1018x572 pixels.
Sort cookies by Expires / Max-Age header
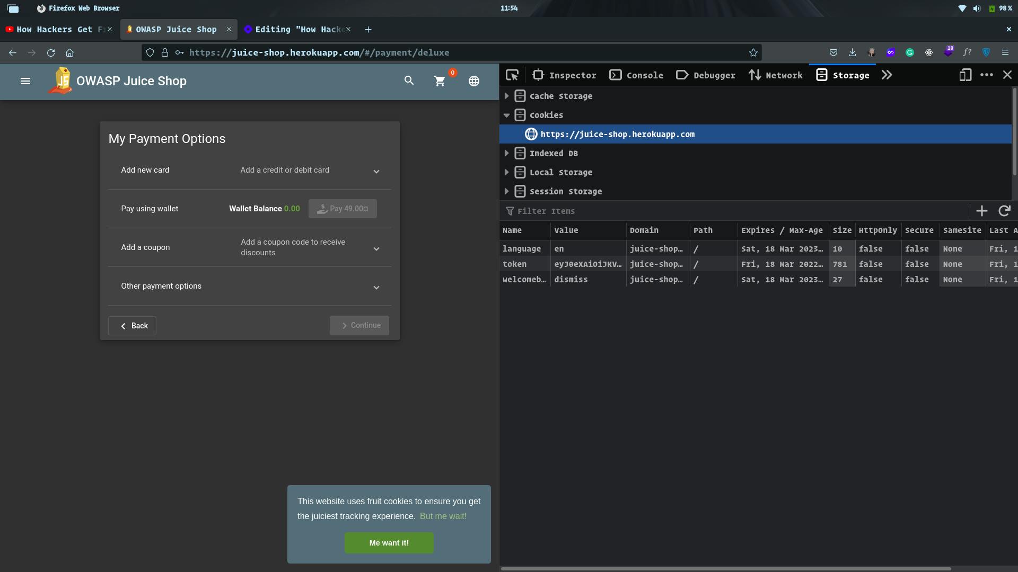click(783, 230)
